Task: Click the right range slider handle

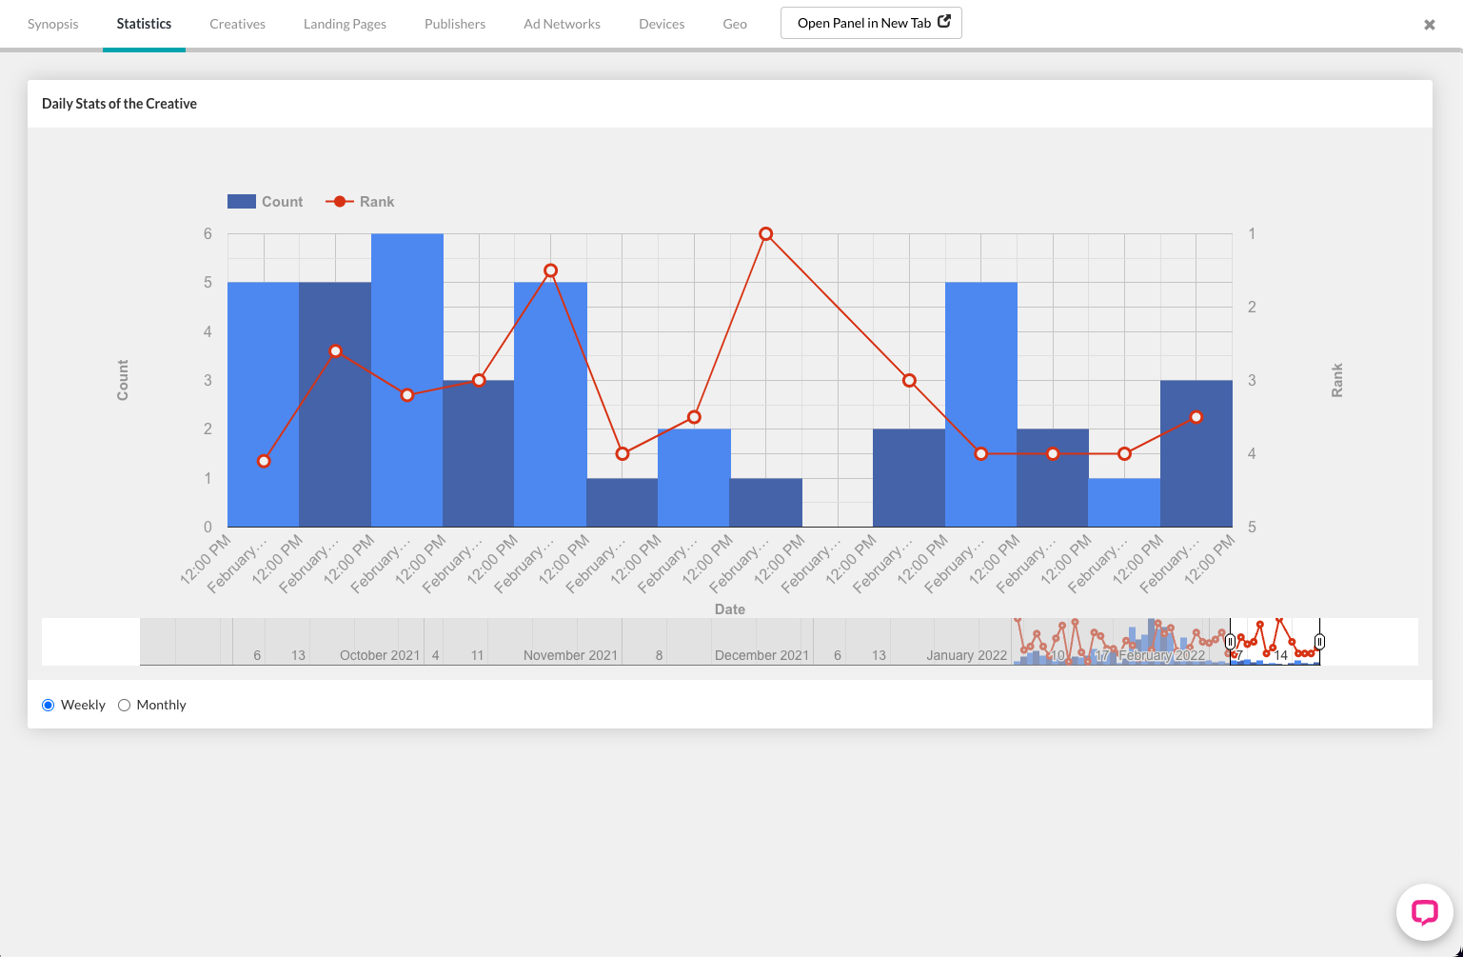Action: tap(1319, 641)
